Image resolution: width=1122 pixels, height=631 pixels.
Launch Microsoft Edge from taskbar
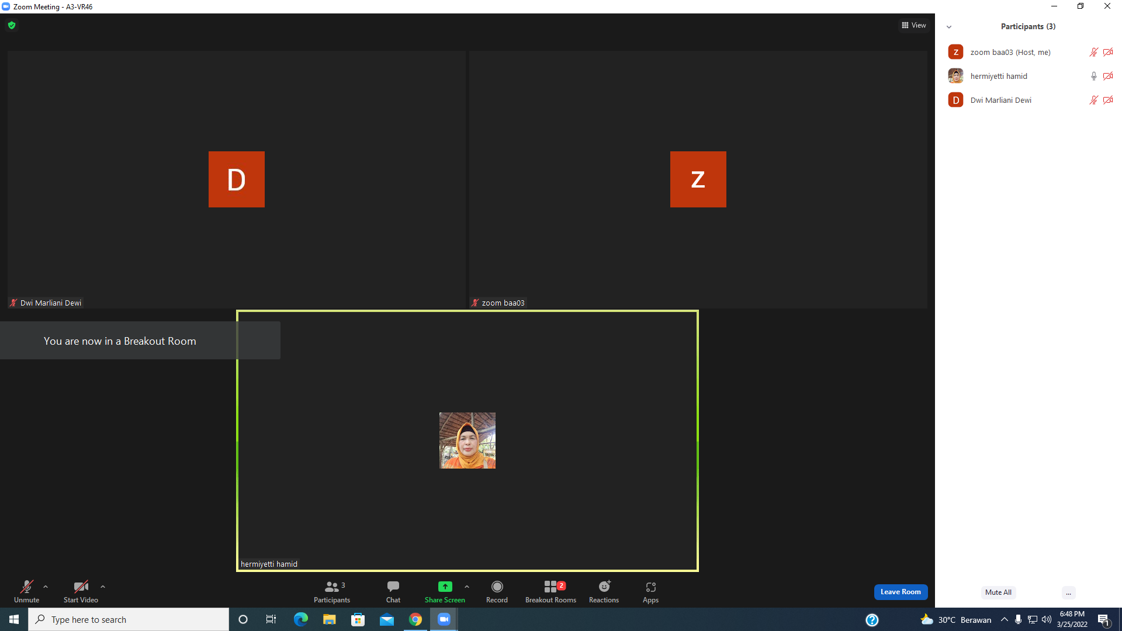[x=300, y=619]
